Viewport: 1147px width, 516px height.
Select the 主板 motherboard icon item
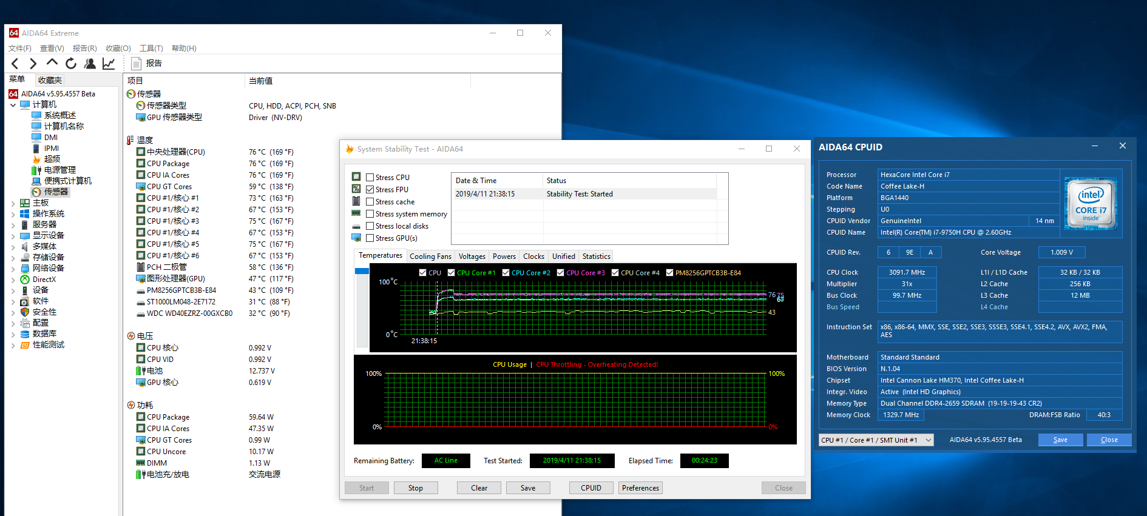[x=25, y=203]
